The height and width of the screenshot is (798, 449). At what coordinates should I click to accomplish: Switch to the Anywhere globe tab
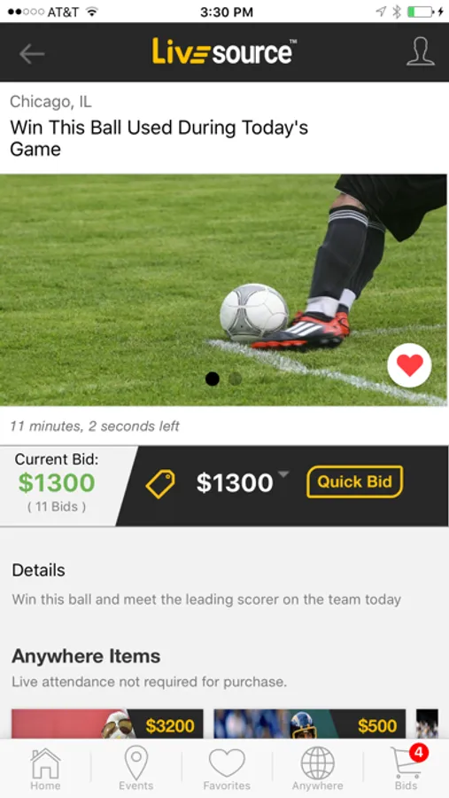(x=317, y=769)
